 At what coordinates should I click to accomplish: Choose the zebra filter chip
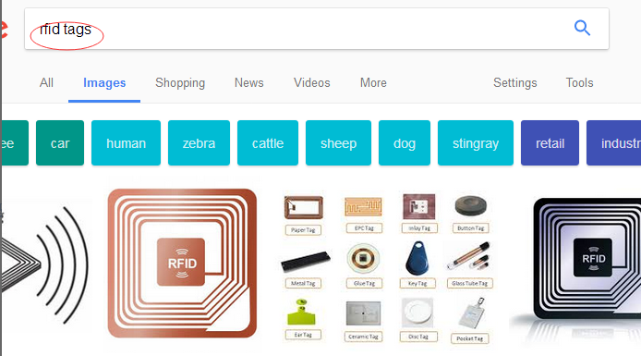(199, 142)
